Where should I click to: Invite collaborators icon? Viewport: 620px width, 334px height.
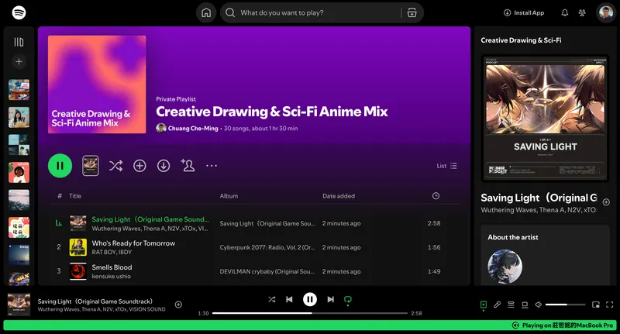pos(188,165)
